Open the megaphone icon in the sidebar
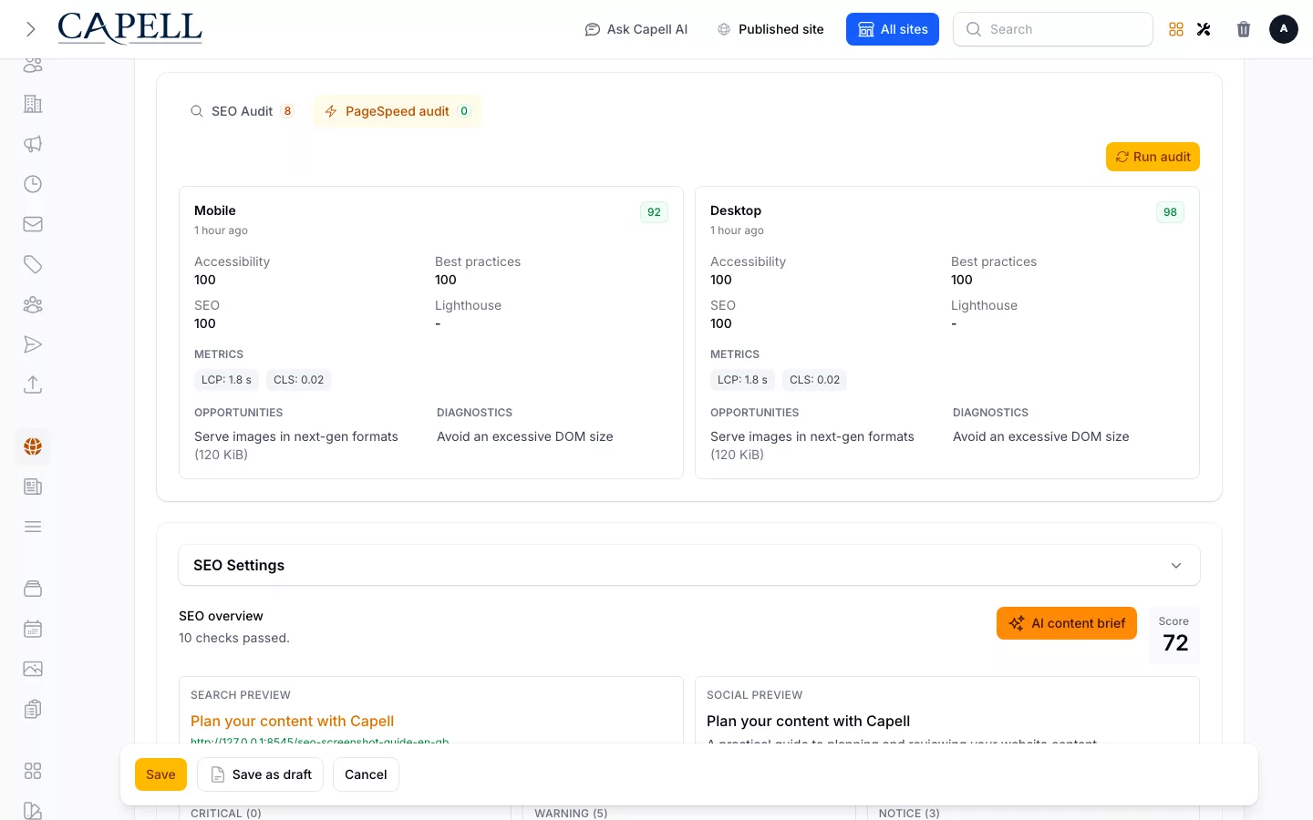 click(33, 144)
